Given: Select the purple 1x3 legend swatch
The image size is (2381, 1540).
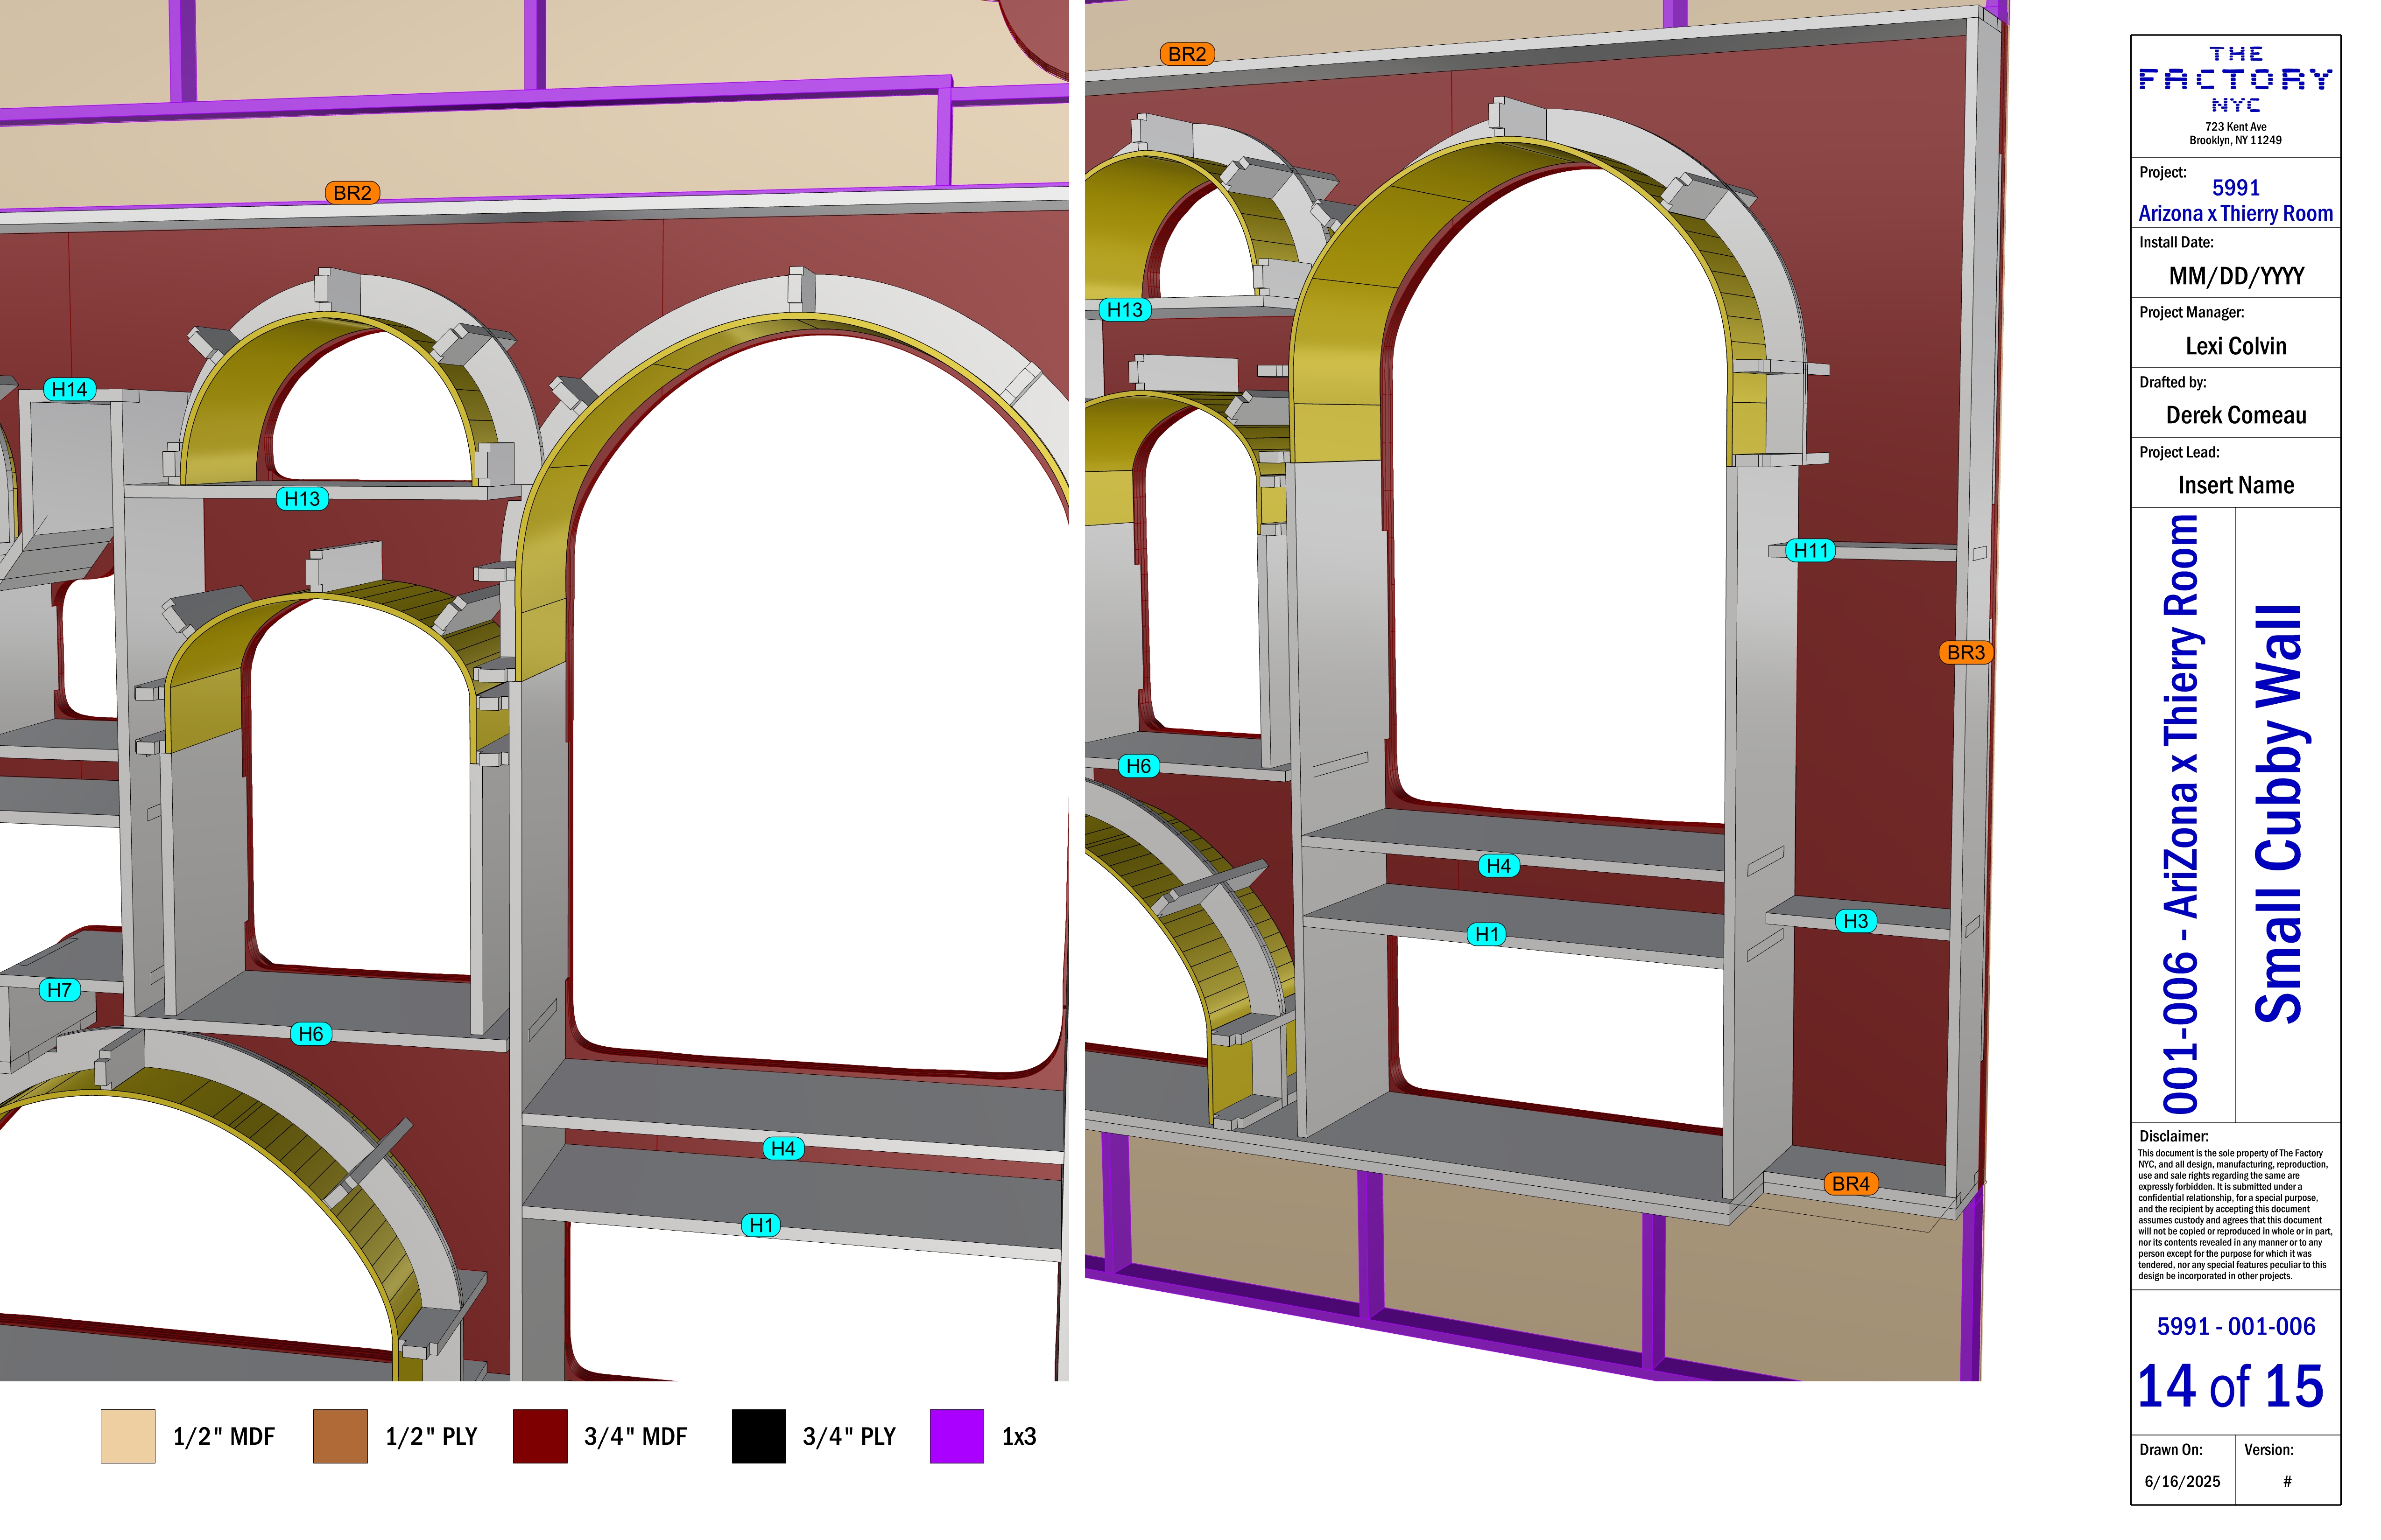Looking at the screenshot, I should click(957, 1436).
